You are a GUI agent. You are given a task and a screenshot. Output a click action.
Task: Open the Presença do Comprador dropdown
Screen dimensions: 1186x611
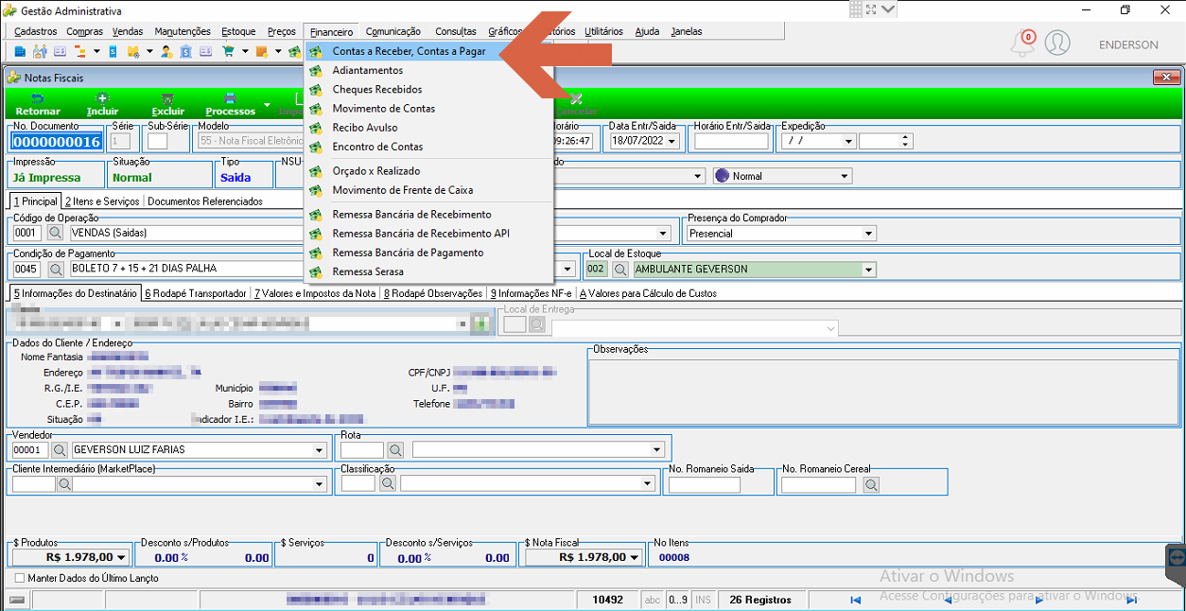pos(868,234)
